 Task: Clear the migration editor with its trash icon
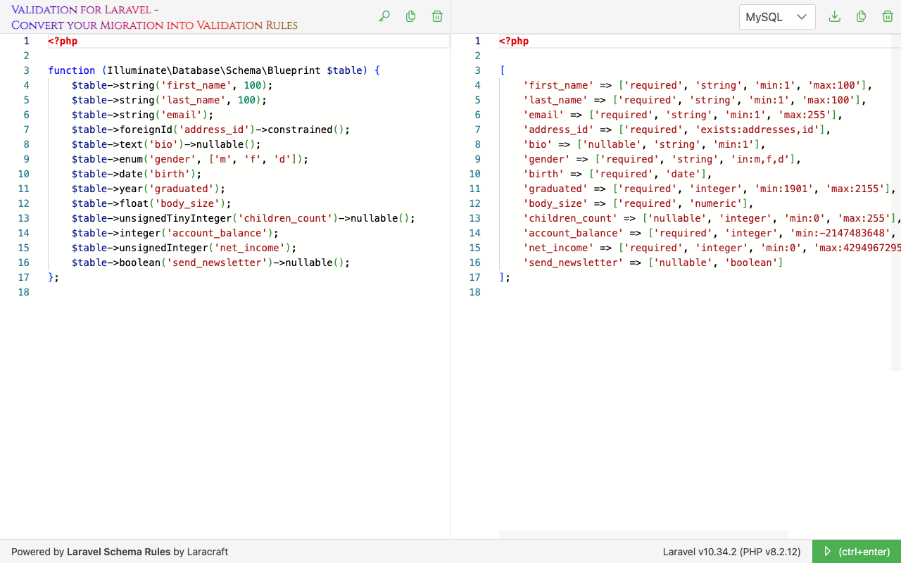pos(437,16)
